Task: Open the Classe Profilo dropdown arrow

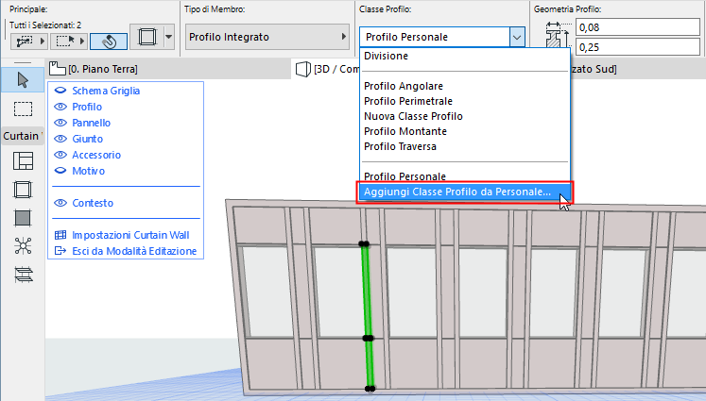Action: click(517, 37)
